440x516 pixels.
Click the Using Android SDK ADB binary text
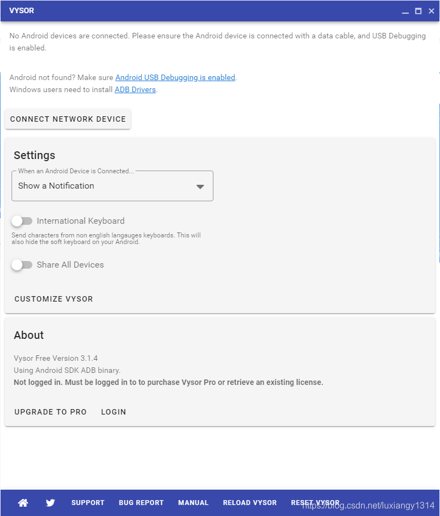(67, 370)
